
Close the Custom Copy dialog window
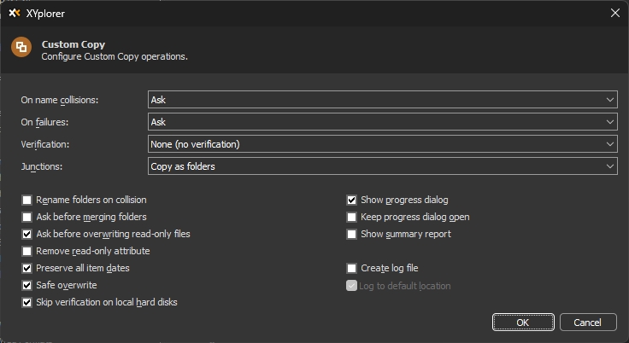click(x=614, y=13)
